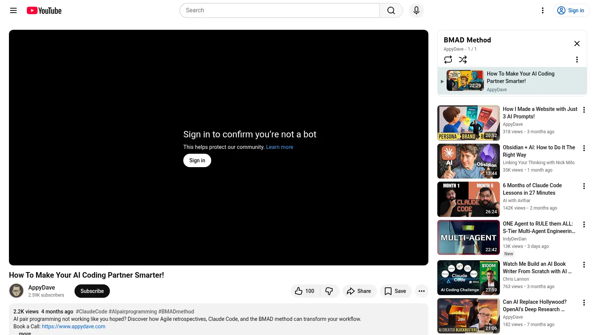
Task: Start voice search with microphone
Action: (416, 10)
